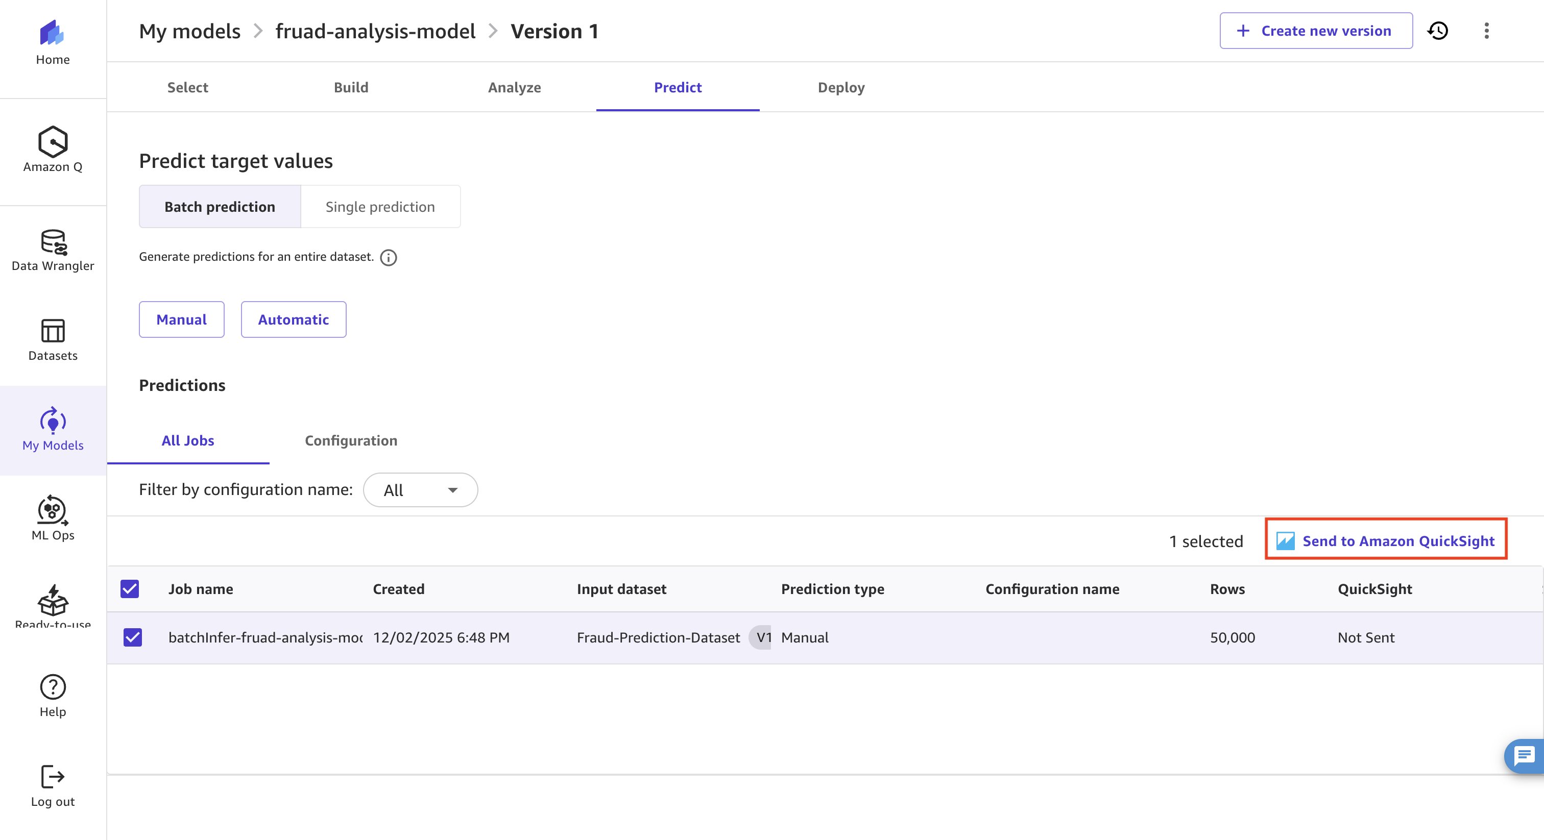The image size is (1544, 840).
Task: Click the QuickSight column header
Action: (x=1375, y=589)
